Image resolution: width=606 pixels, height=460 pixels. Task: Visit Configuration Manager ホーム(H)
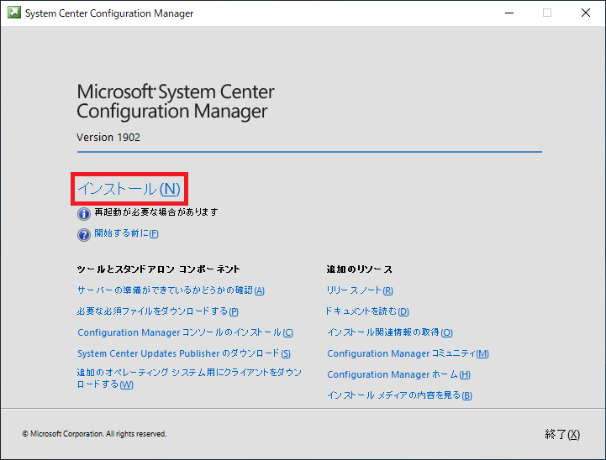pos(398,374)
